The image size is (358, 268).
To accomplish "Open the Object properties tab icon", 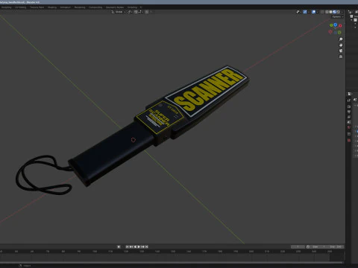I will (x=349, y=134).
